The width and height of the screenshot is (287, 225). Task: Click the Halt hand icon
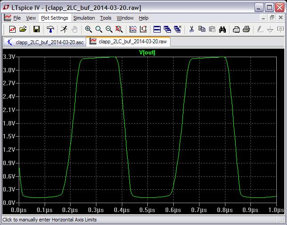pyautogui.click(x=75, y=29)
